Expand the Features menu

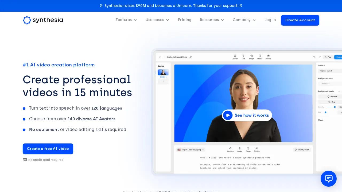coord(126,20)
